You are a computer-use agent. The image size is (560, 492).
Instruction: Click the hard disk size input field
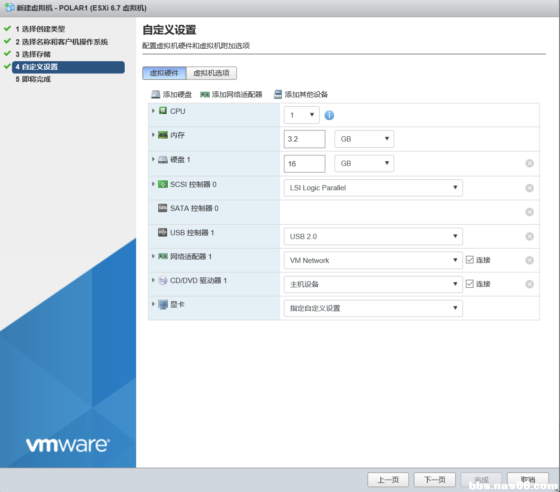304,164
